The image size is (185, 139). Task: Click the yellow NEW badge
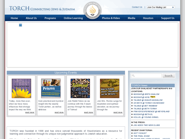(153, 97)
